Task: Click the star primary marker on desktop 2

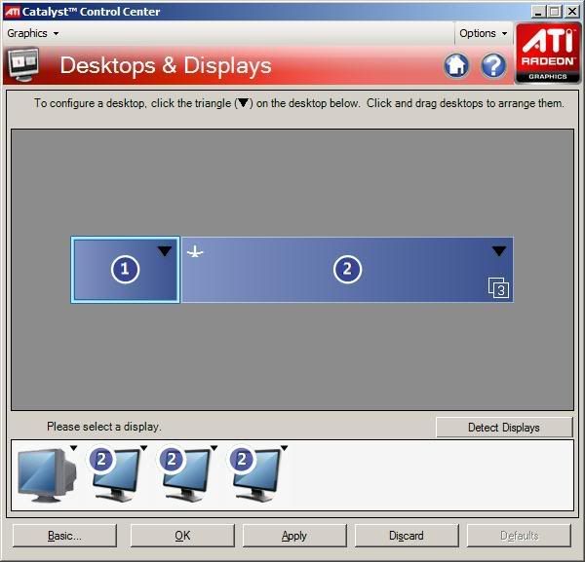Action: pos(195,252)
